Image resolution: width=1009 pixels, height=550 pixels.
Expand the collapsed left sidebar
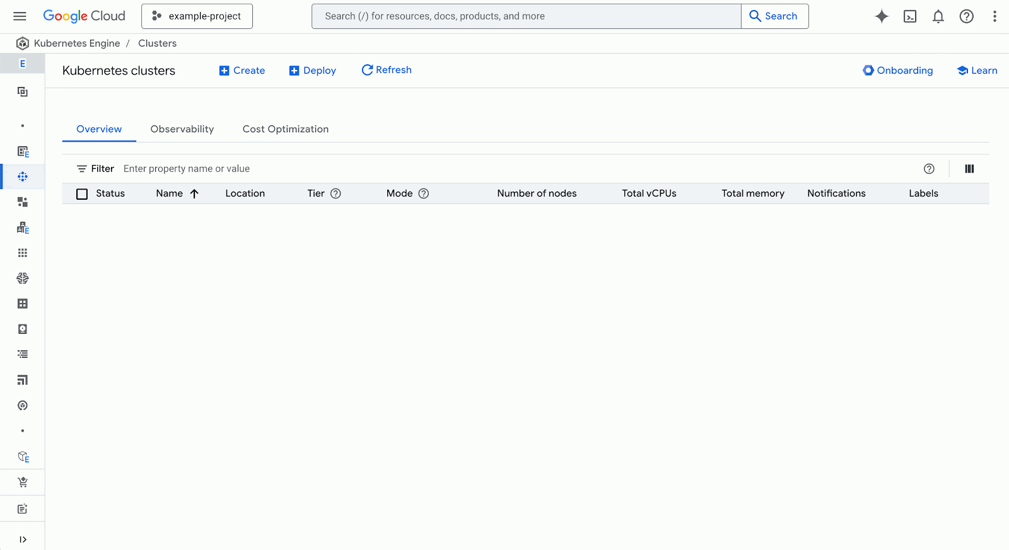(23, 539)
